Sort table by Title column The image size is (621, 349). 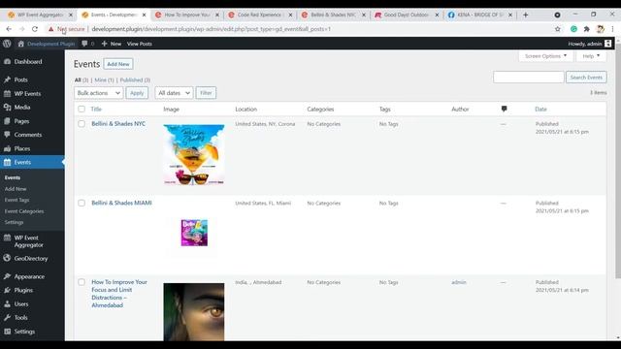[96, 109]
